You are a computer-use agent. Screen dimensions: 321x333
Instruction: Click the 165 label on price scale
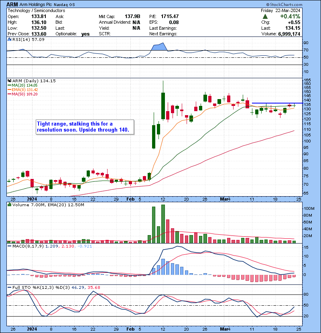(307, 80)
